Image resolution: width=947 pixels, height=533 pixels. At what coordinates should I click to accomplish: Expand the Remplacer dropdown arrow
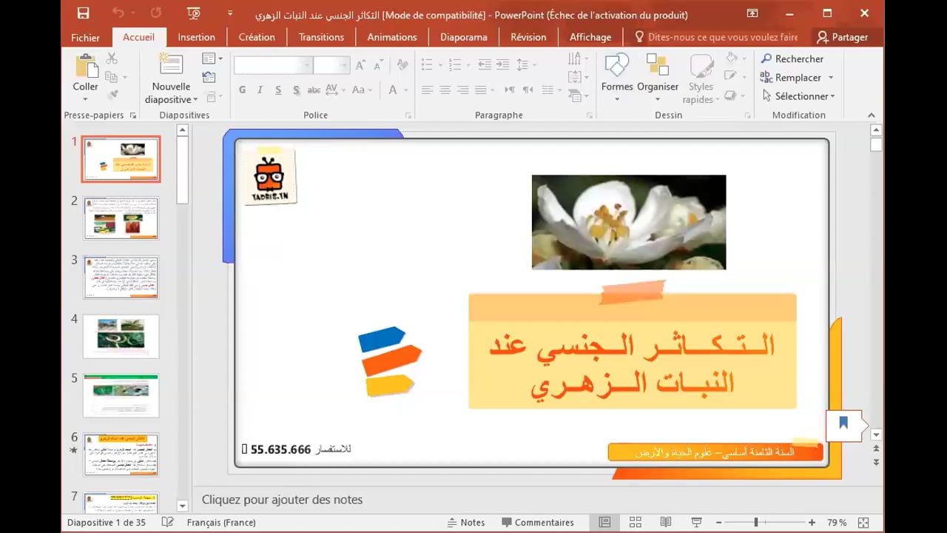click(830, 78)
